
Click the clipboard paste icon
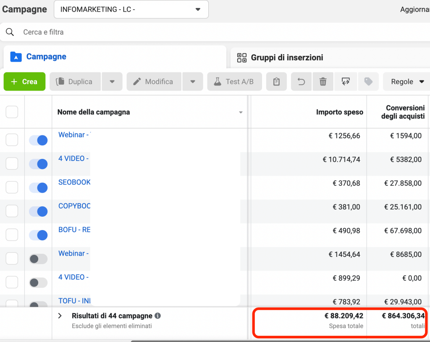276,82
